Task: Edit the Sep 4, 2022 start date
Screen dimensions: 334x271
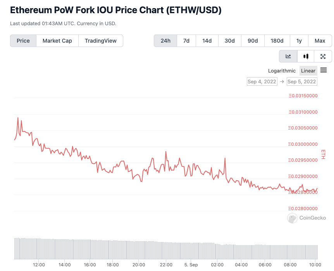Action: (x=262, y=81)
